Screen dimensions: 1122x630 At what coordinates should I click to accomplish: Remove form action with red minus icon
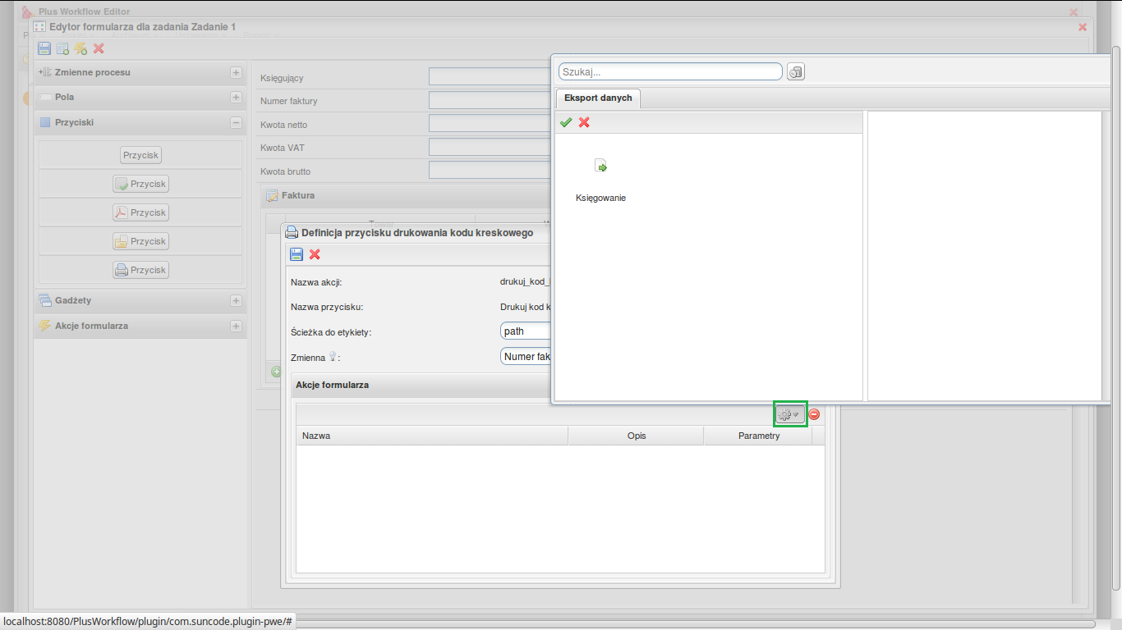coord(814,414)
